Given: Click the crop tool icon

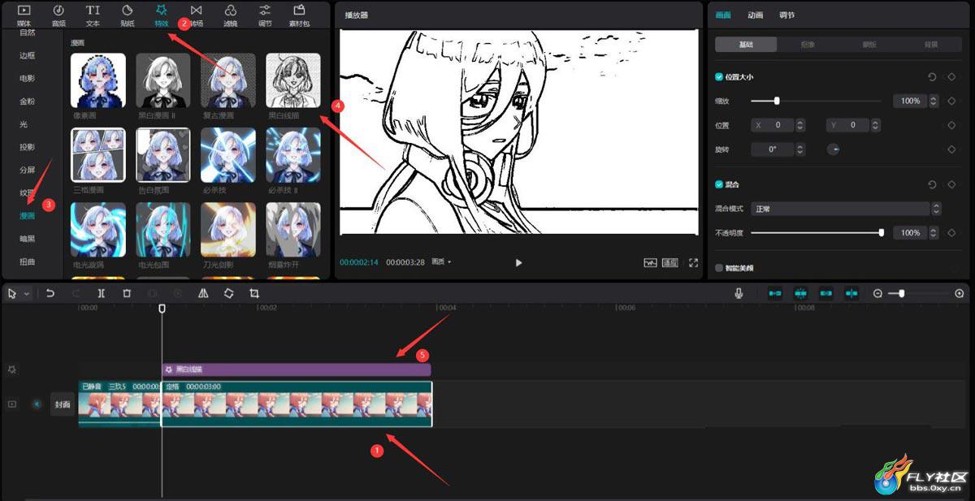Looking at the screenshot, I should (254, 293).
